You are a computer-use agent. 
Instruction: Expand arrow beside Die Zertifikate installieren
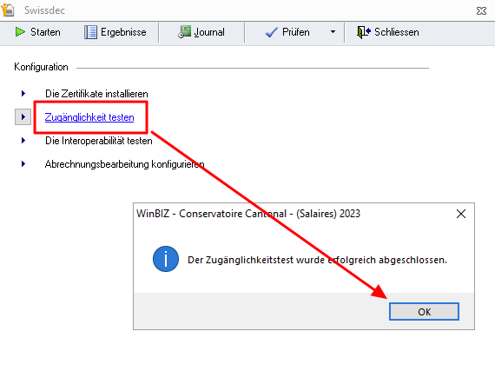click(23, 93)
